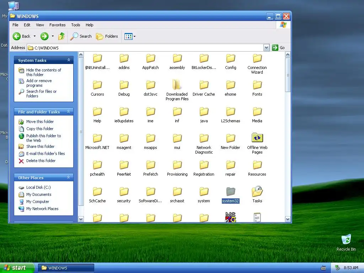
Task: Open the Tools menu
Action: click(x=76, y=25)
